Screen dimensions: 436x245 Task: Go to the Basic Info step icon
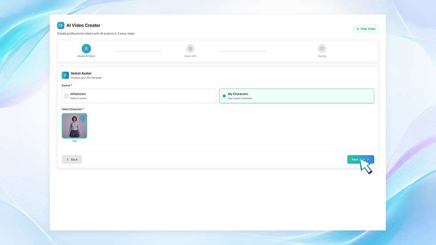[x=190, y=48]
